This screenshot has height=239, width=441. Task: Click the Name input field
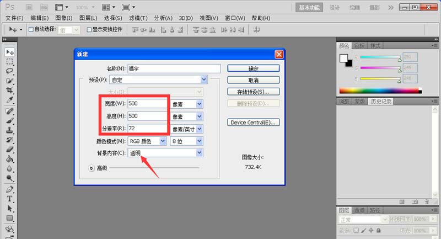(x=174, y=68)
